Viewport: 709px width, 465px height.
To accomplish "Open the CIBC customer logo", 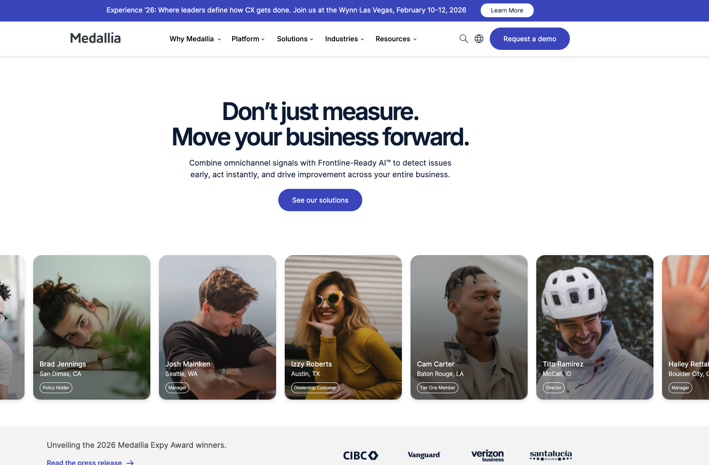I will pyautogui.click(x=361, y=455).
